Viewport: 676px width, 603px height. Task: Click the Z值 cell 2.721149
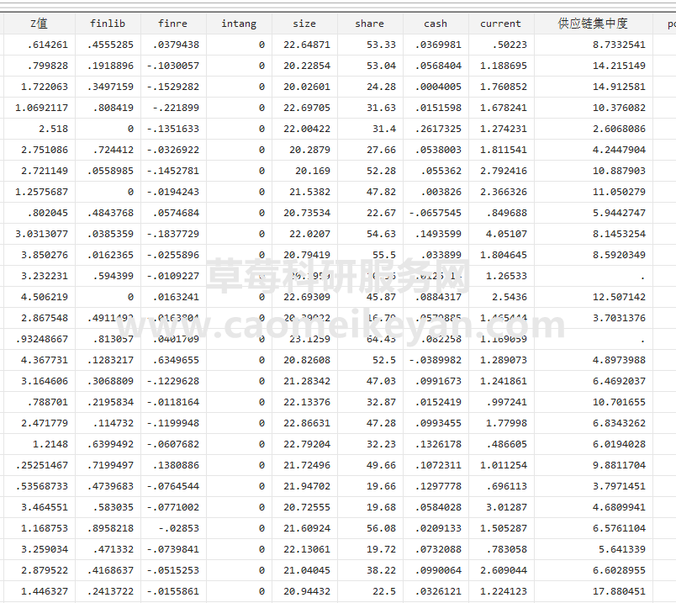point(40,172)
